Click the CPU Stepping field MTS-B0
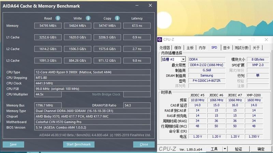 click(92, 78)
